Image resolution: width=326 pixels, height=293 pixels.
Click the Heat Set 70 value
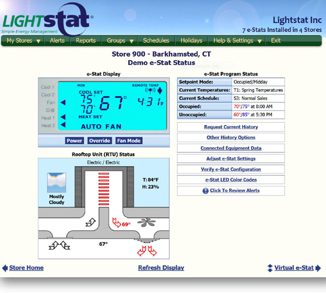click(x=87, y=109)
